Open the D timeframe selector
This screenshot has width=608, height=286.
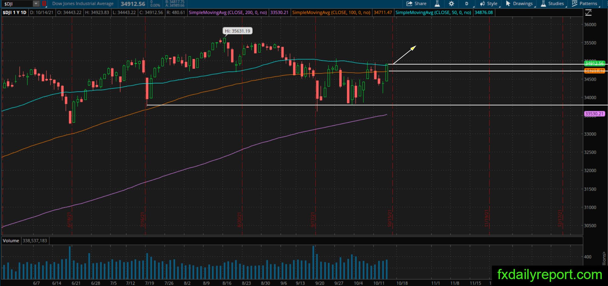coord(467,4)
